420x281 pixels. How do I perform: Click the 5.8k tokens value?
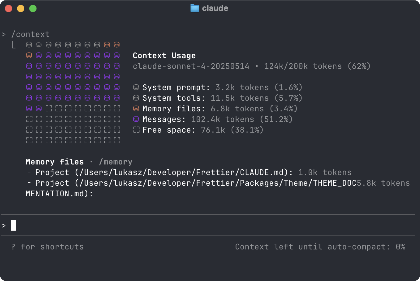(383, 183)
